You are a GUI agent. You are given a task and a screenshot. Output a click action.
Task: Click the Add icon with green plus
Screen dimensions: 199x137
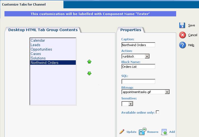[x=164, y=132]
